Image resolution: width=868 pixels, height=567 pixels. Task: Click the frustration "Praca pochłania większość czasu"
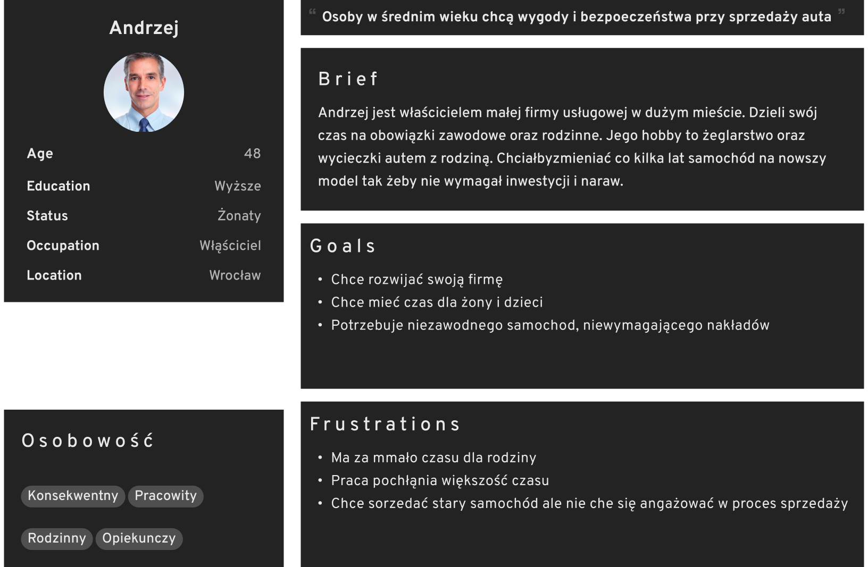[440, 480]
